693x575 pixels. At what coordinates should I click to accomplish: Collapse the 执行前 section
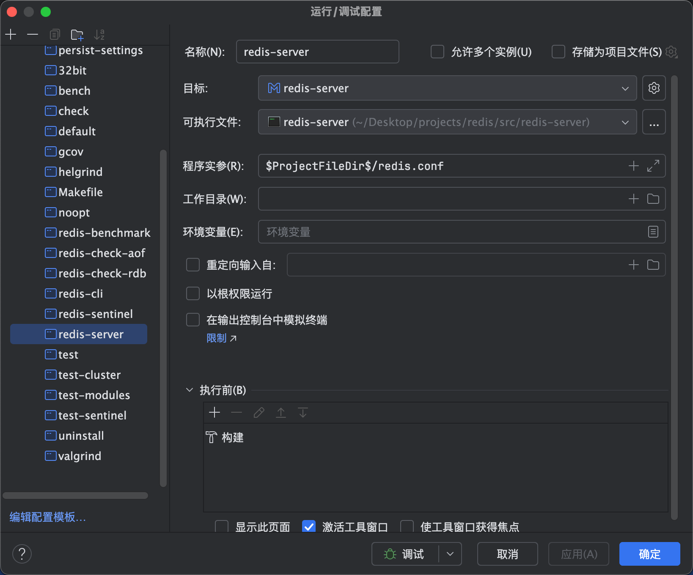190,390
